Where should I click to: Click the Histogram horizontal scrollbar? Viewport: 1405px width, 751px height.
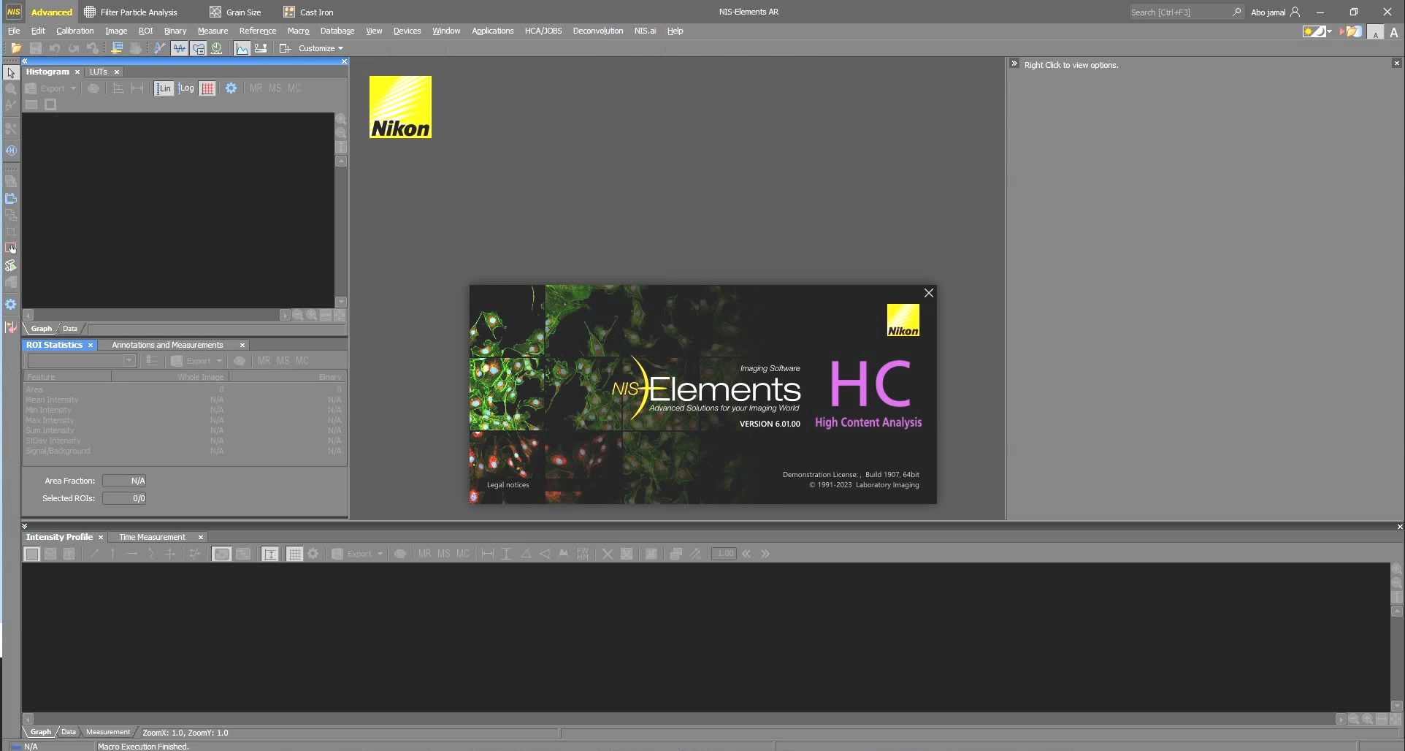(156, 316)
